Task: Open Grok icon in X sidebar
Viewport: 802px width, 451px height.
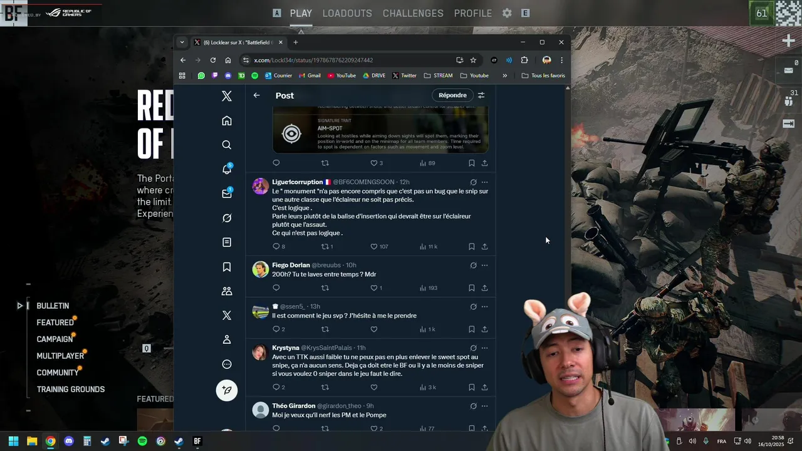Action: tap(227, 218)
